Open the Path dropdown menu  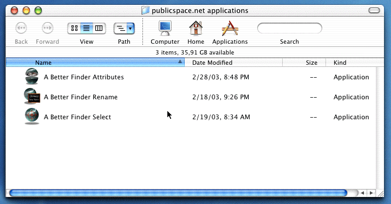click(124, 28)
